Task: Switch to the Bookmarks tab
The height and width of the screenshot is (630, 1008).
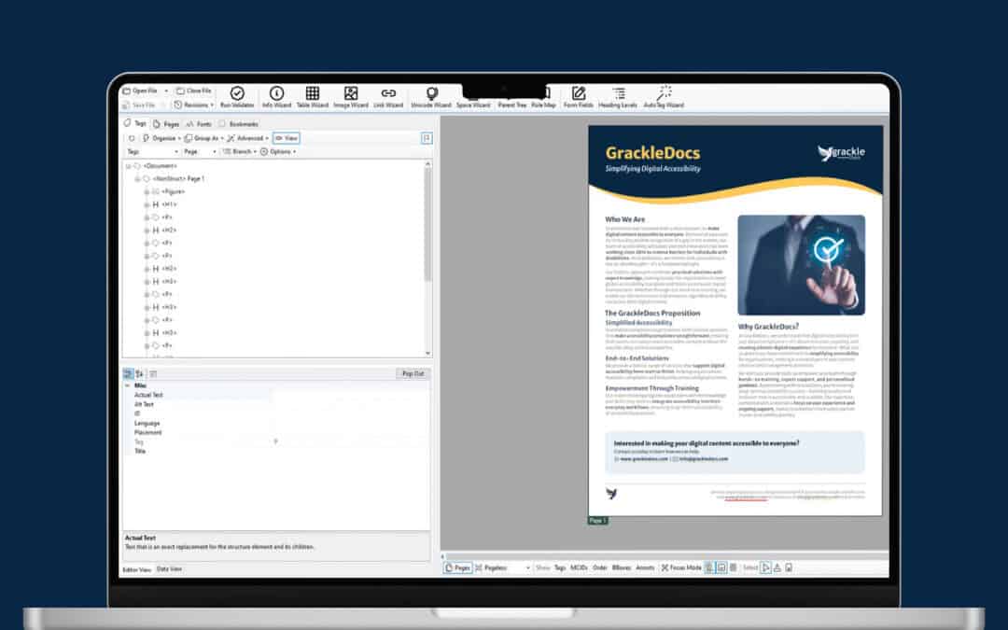Action: [x=239, y=123]
